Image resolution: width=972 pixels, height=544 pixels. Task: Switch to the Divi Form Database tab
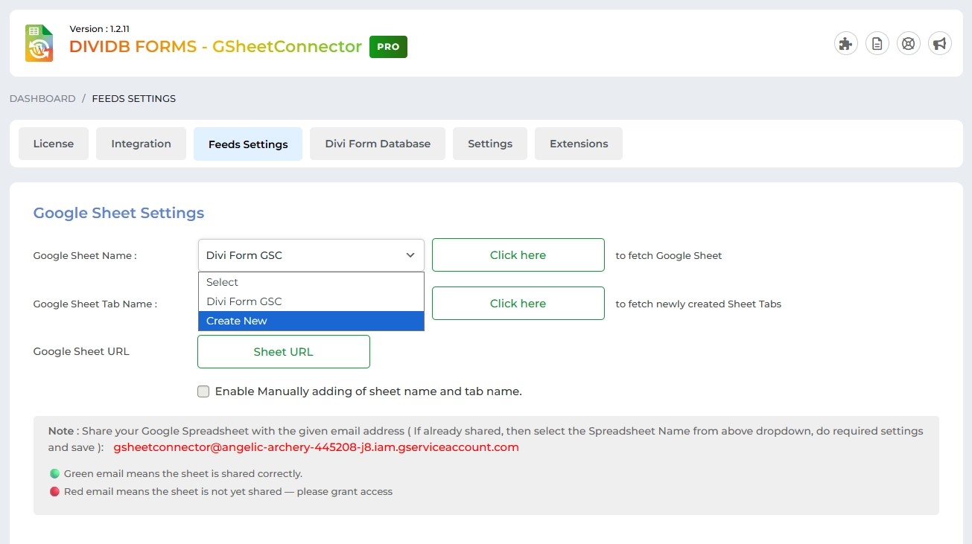click(377, 143)
